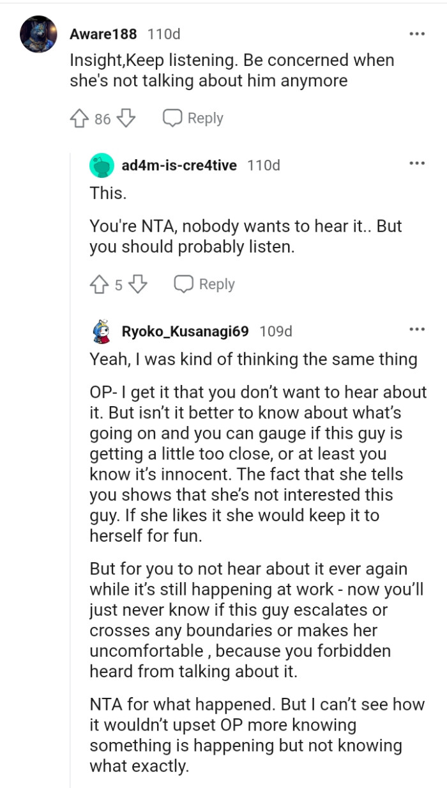Open Ryoko_Kusanagi69's avatar
447x788 pixels.
pos(101,331)
